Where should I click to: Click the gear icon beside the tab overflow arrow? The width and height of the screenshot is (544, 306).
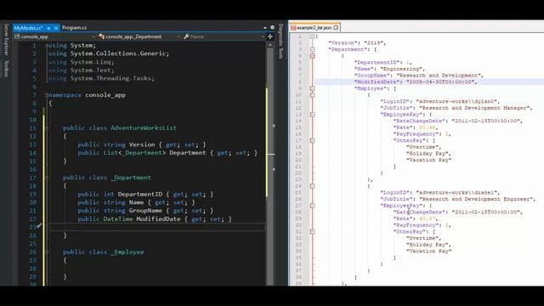pyautogui.click(x=272, y=27)
